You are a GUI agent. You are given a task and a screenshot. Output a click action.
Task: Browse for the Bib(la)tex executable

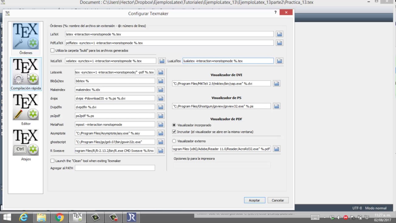click(161, 81)
